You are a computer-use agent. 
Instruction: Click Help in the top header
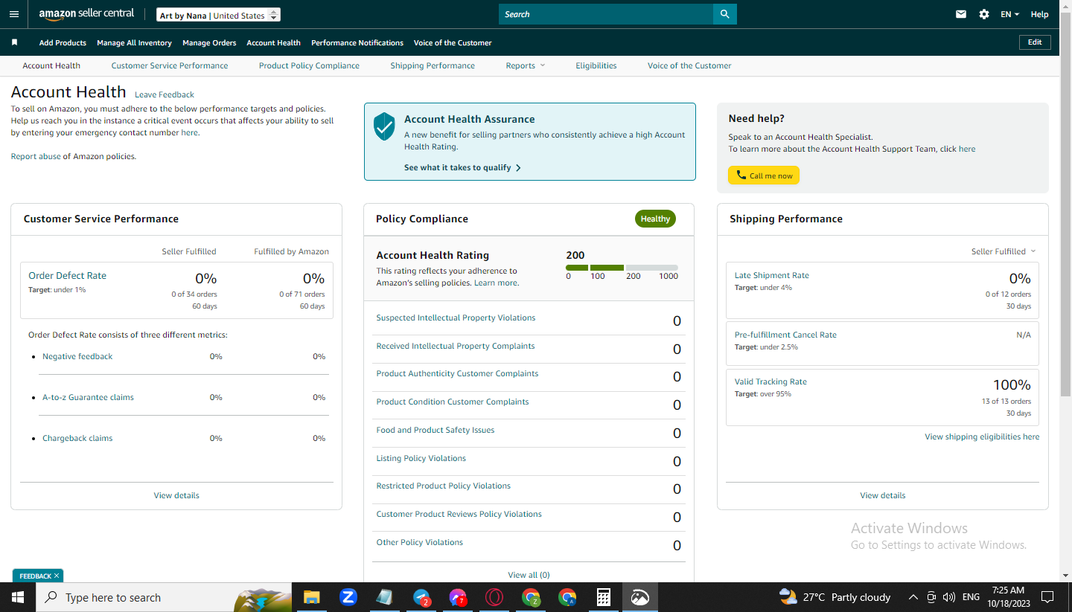(x=1039, y=14)
